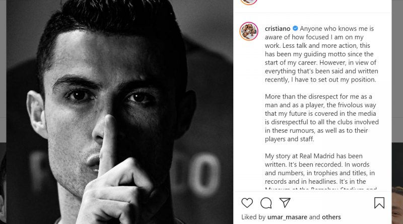
Task: Click the cut-off 'Museum at the Bernabeu' line
Action: 320,189
